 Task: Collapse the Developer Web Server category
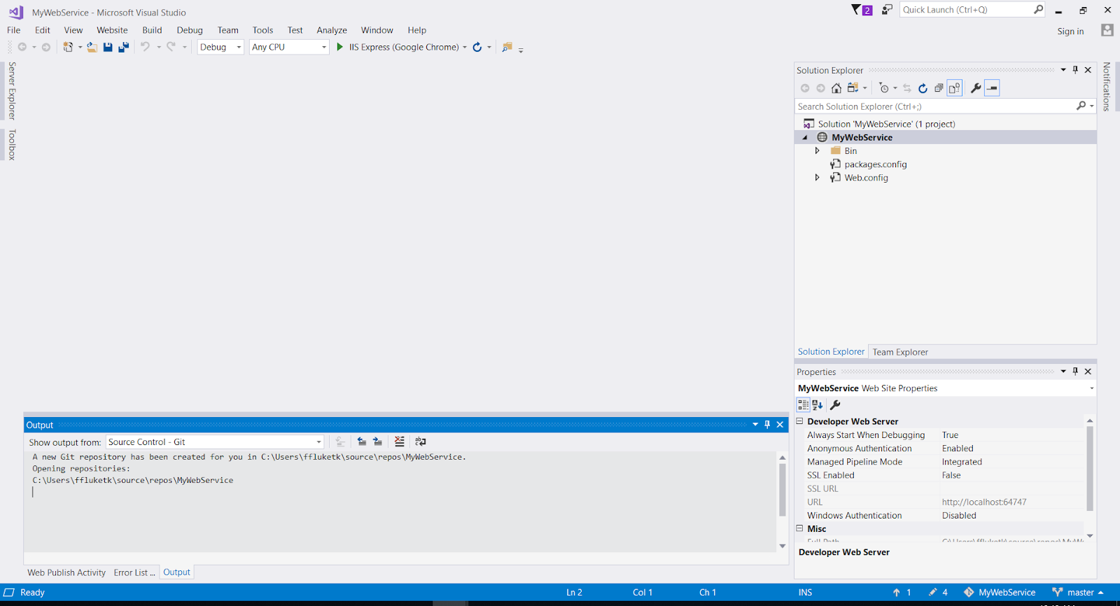point(800,421)
